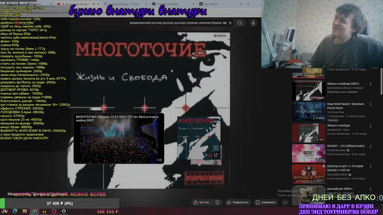Click the Rocket Skywalker channel name
The width and height of the screenshot is (383, 215).
click(337, 150)
